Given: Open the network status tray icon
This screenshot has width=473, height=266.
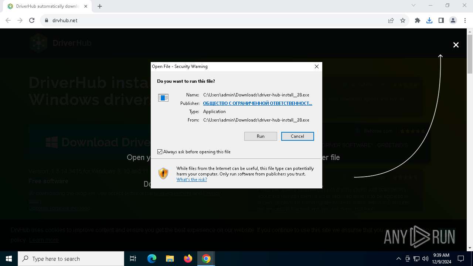Looking at the screenshot, I should [416, 259].
